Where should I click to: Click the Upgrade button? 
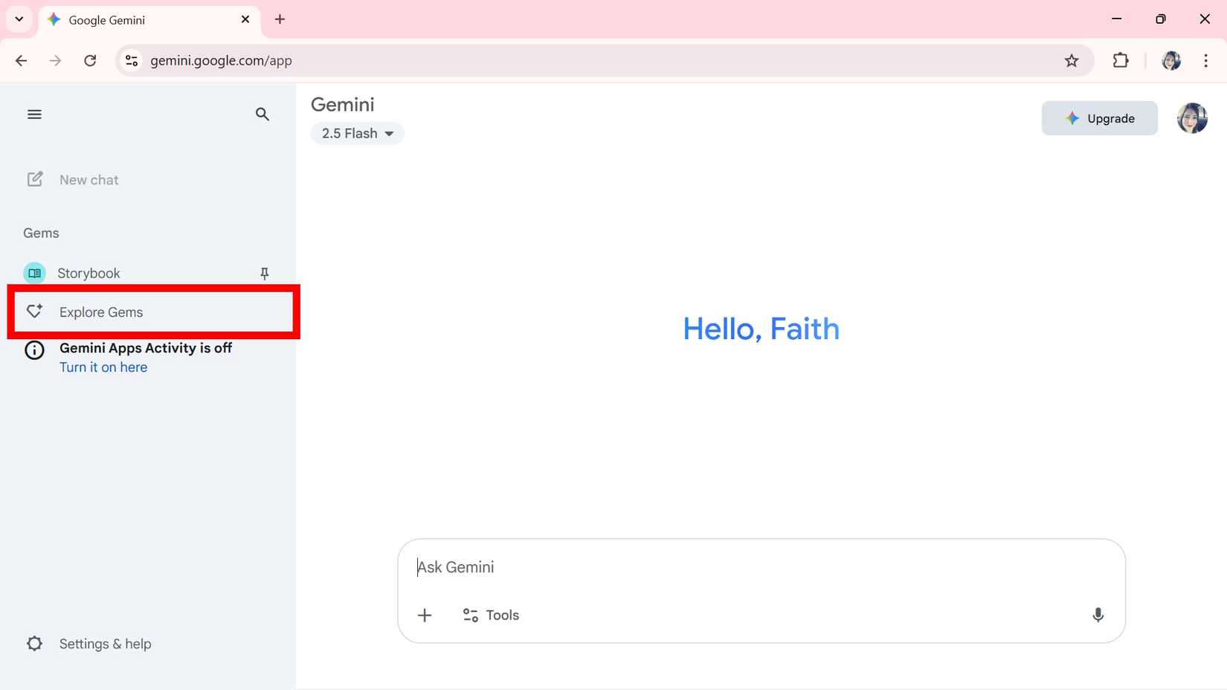(1099, 118)
